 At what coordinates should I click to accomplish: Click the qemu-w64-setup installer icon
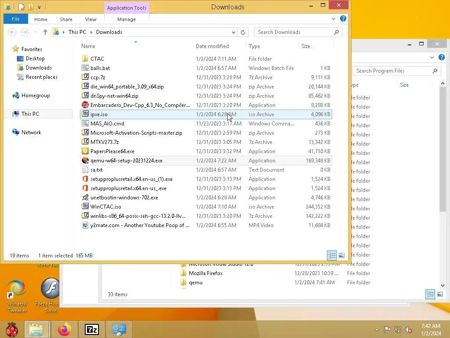[x=85, y=160]
